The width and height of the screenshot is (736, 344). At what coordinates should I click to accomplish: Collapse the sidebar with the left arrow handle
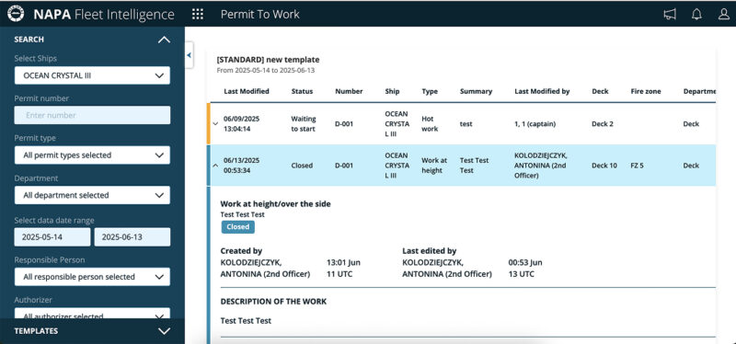[x=190, y=55]
